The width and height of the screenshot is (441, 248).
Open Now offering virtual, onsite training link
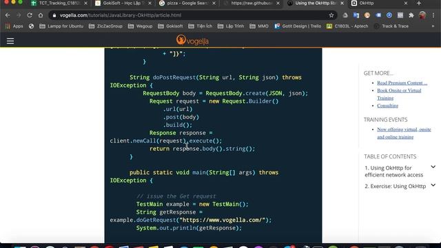coord(404,133)
